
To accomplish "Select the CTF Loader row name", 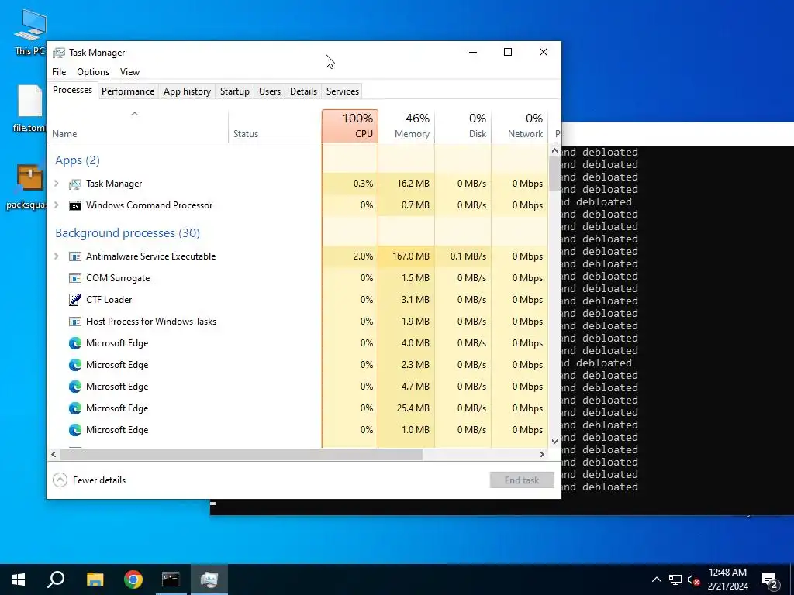I will (109, 300).
